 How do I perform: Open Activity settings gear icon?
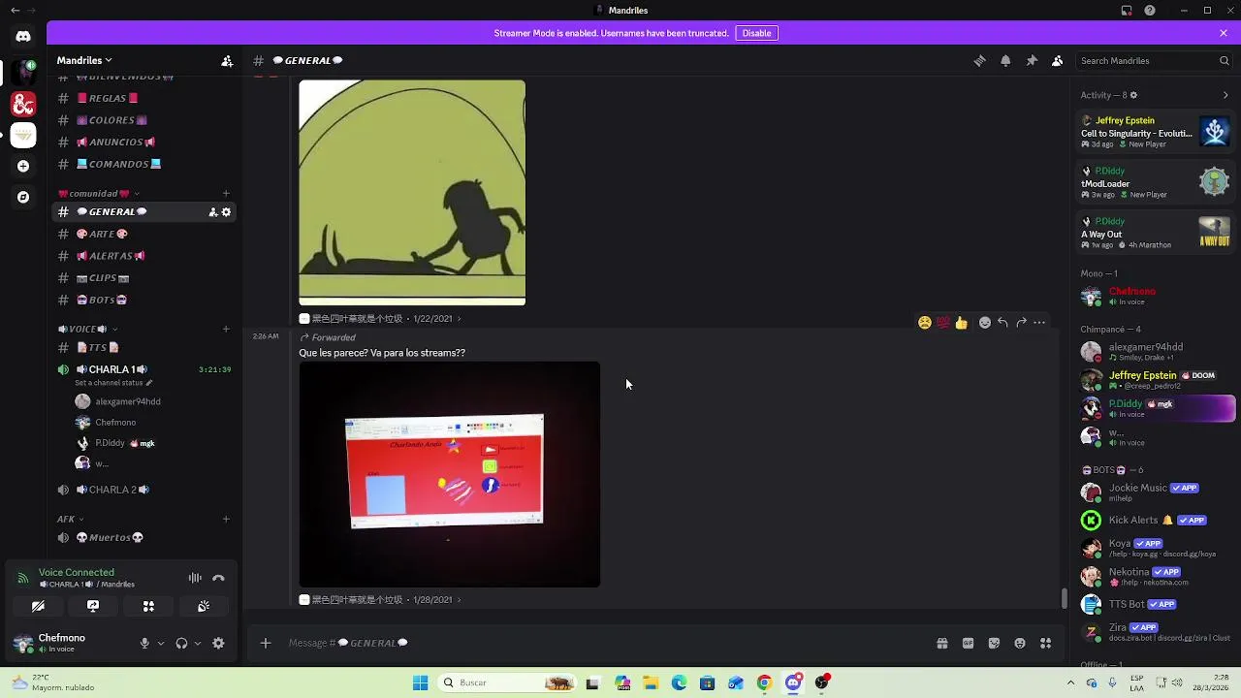(x=1133, y=95)
